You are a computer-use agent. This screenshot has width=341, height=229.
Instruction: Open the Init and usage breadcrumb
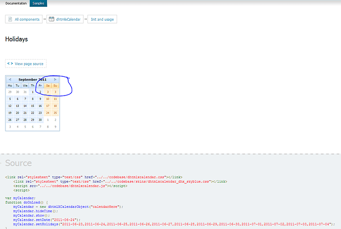102,19
